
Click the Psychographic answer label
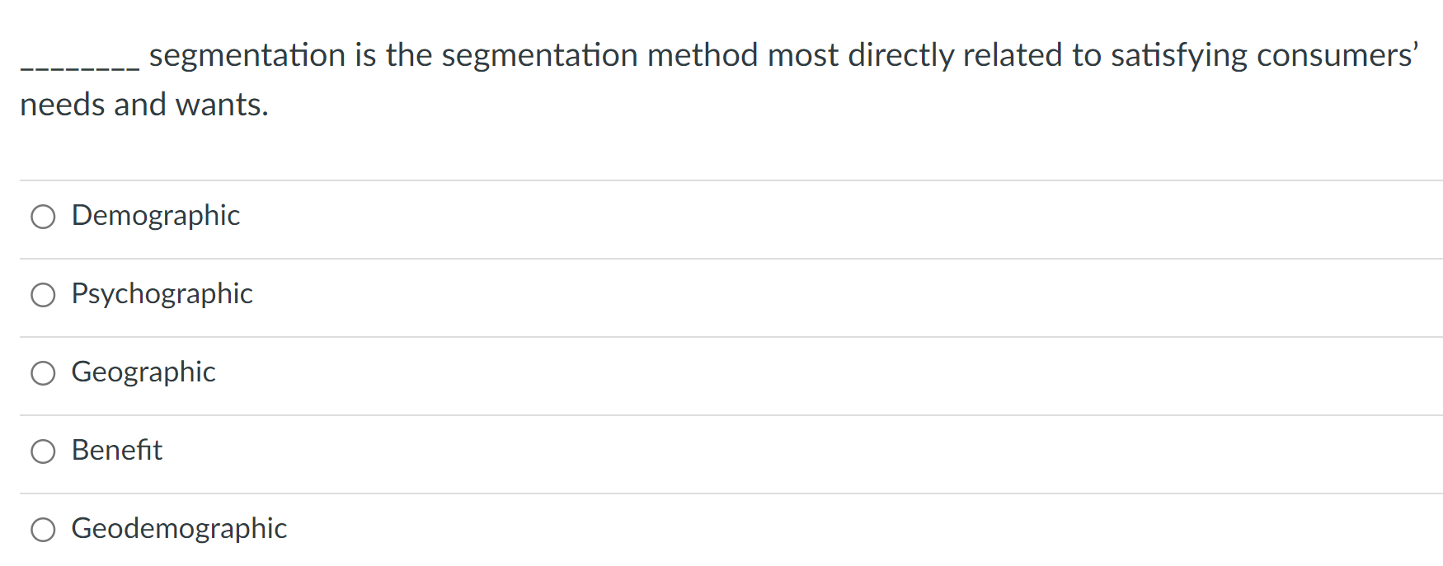(162, 294)
